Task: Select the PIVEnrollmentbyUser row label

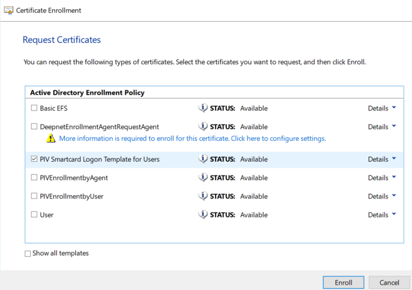Action: click(x=71, y=196)
